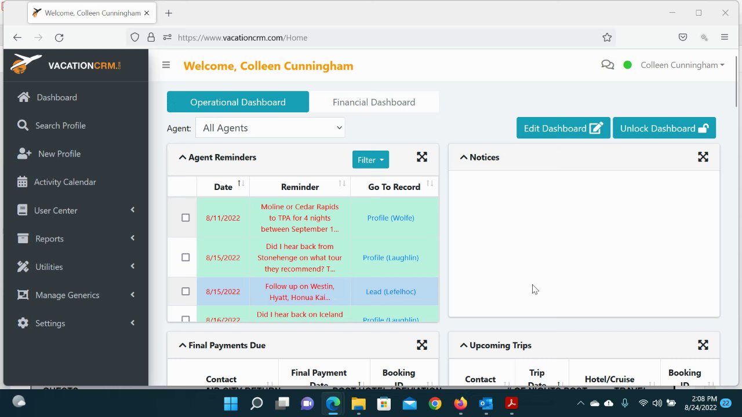This screenshot has width=742, height=417.
Task: Click the 8/15/2022 Lefelhoc date cell
Action: click(x=223, y=291)
